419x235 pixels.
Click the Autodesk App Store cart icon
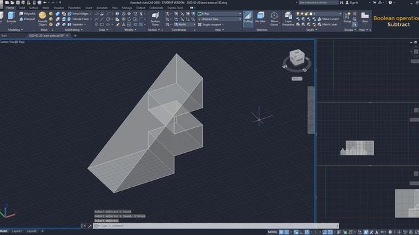click(374, 3)
